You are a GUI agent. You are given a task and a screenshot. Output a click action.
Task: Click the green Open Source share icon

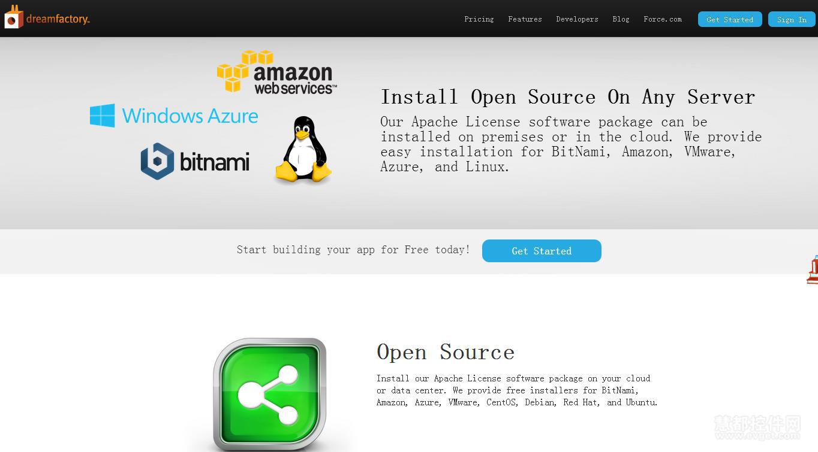pyautogui.click(x=270, y=395)
